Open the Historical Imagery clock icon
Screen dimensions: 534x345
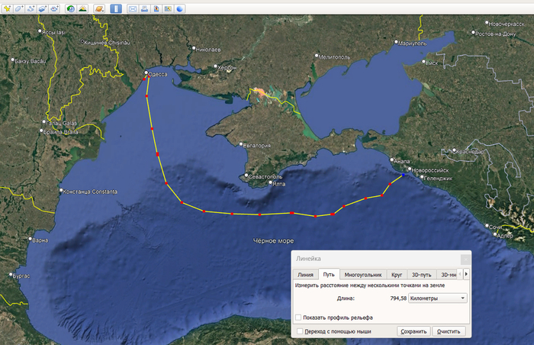coord(70,9)
